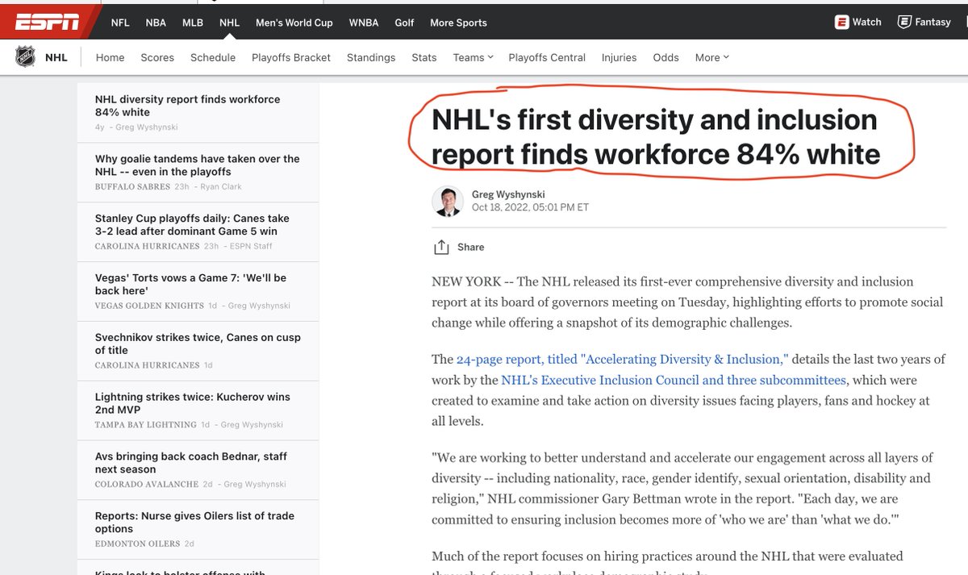This screenshot has height=575, width=968.
Task: Open the '24-page report' link
Action: click(622, 359)
